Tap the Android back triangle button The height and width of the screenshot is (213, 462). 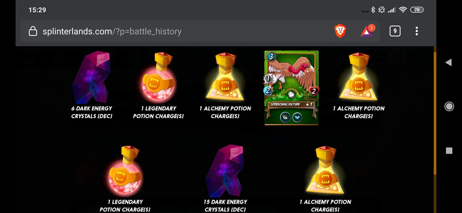[449, 62]
